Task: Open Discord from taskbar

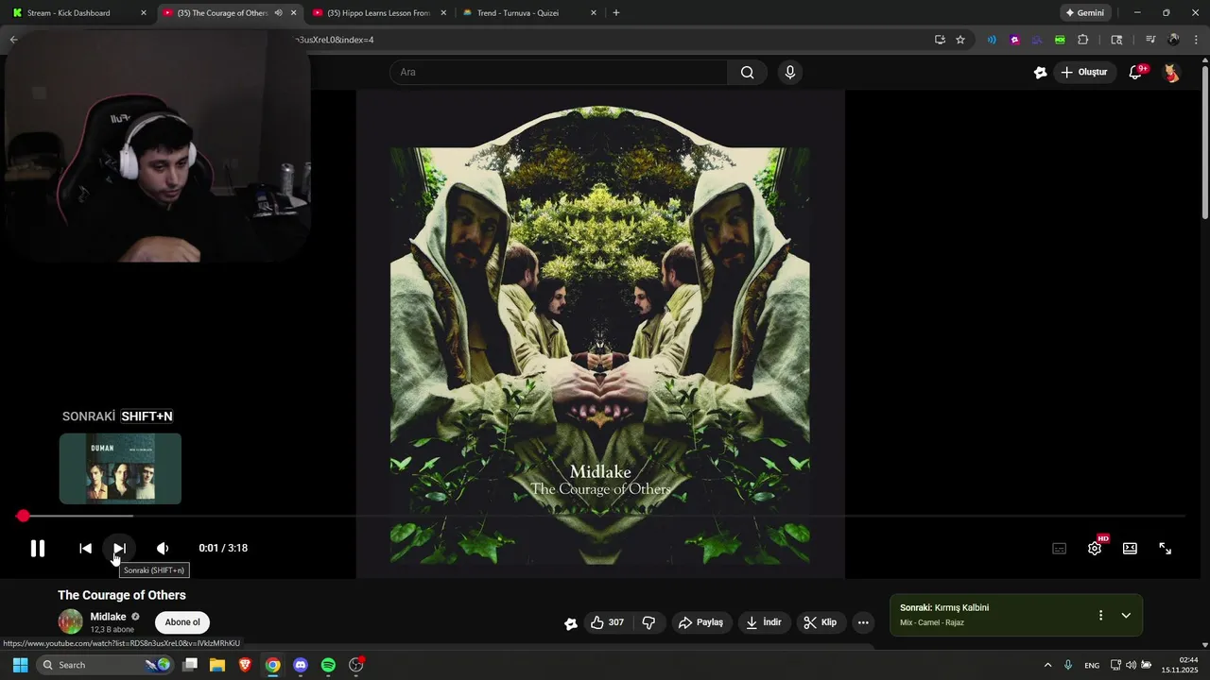Action: tap(301, 665)
